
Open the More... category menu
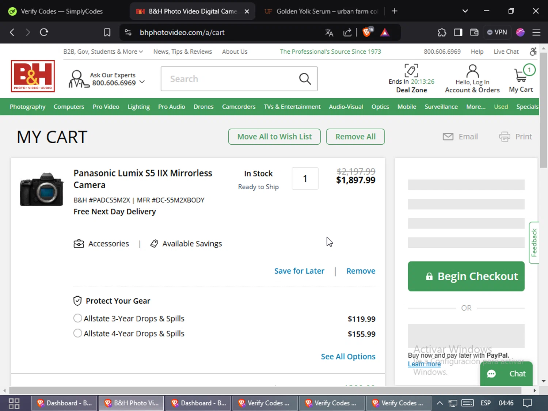476,107
